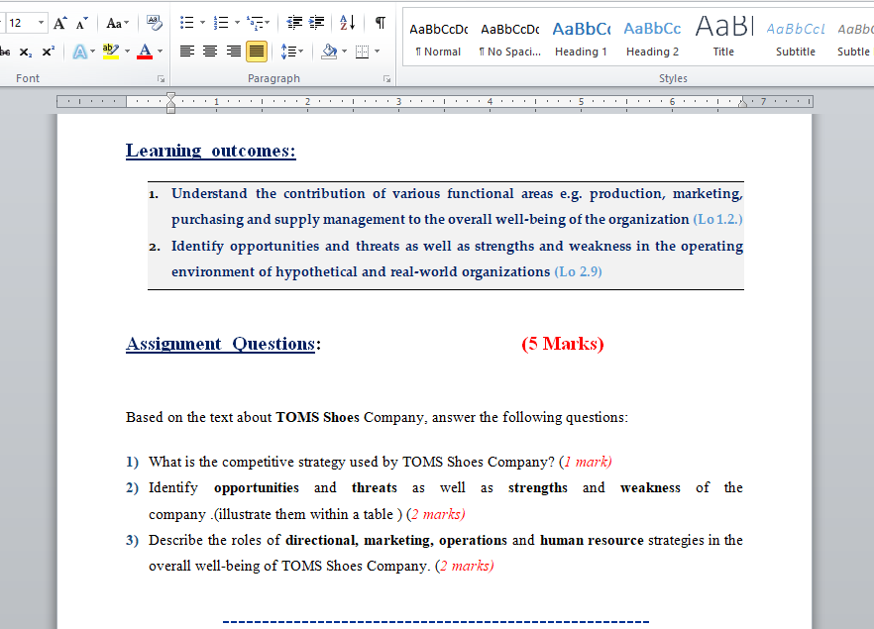Click the right indent marker on ruler
Screen dimensions: 874x629
(742, 102)
